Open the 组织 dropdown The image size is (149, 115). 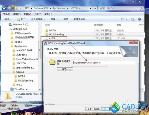[8, 19]
